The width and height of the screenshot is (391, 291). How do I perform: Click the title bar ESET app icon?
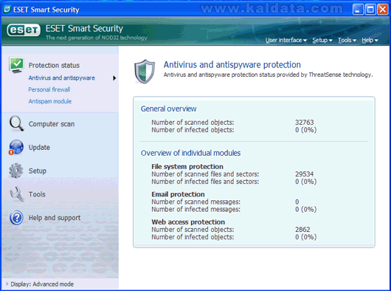[x=7, y=10]
